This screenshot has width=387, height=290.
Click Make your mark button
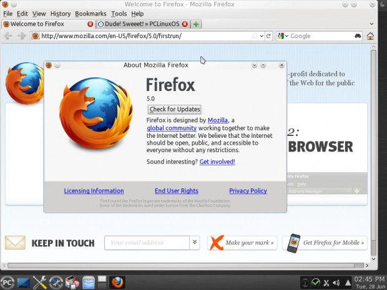coord(242,243)
